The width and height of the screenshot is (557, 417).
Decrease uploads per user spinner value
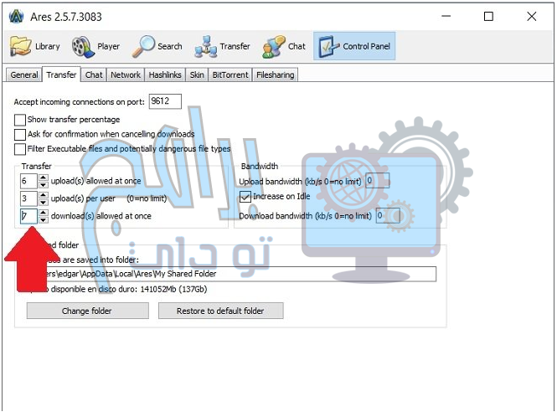coord(43,202)
